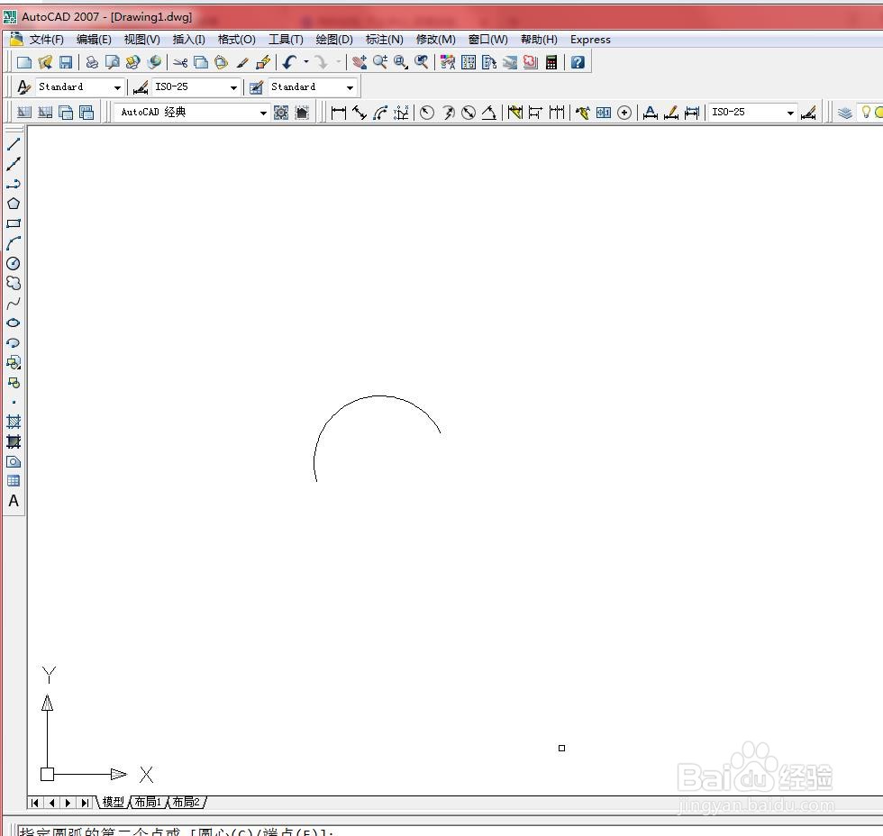This screenshot has height=836, width=883.
Task: Click the Angular dimension icon
Action: (x=488, y=113)
